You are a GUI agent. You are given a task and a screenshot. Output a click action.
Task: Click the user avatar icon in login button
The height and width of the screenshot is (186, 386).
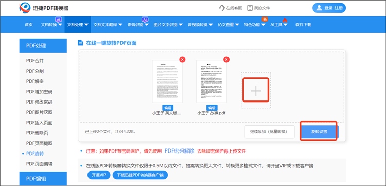pyautogui.click(x=319, y=8)
